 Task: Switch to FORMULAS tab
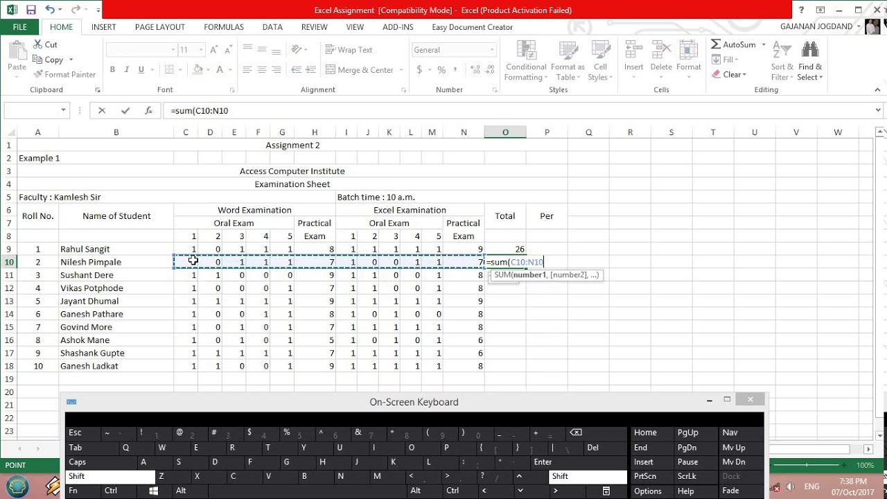224,27
